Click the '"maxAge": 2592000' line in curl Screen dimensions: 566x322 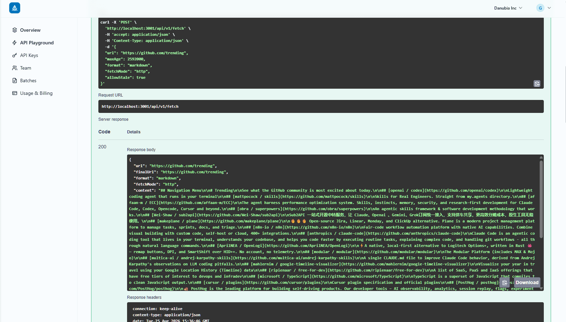(125, 59)
